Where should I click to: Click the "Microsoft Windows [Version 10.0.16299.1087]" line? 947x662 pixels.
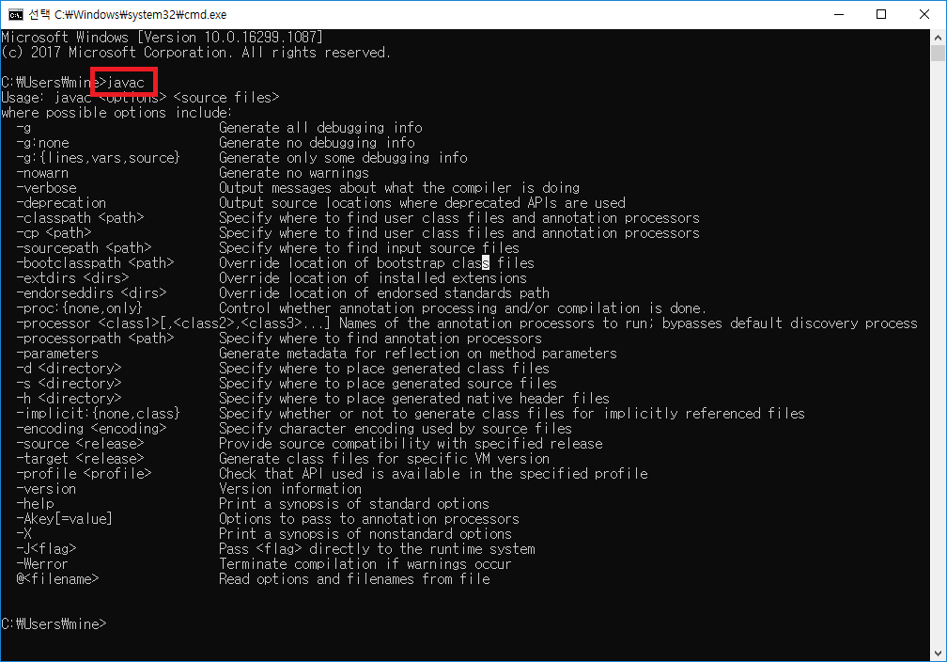[x=162, y=38]
